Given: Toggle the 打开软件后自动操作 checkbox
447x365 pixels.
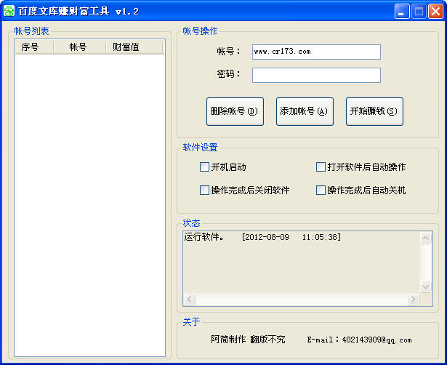Looking at the screenshot, I should coord(321,167).
